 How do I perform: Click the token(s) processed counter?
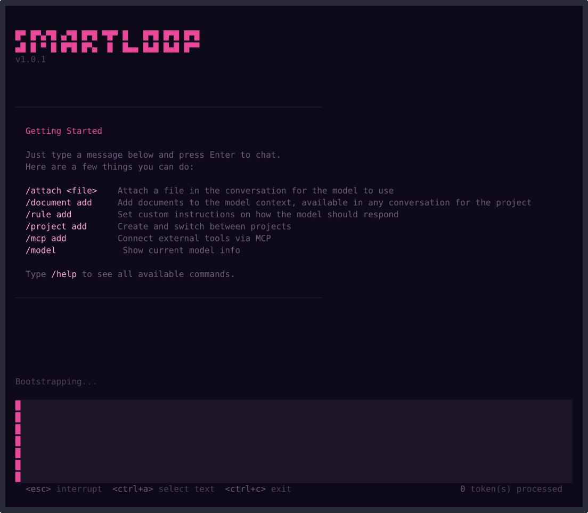[512, 488]
